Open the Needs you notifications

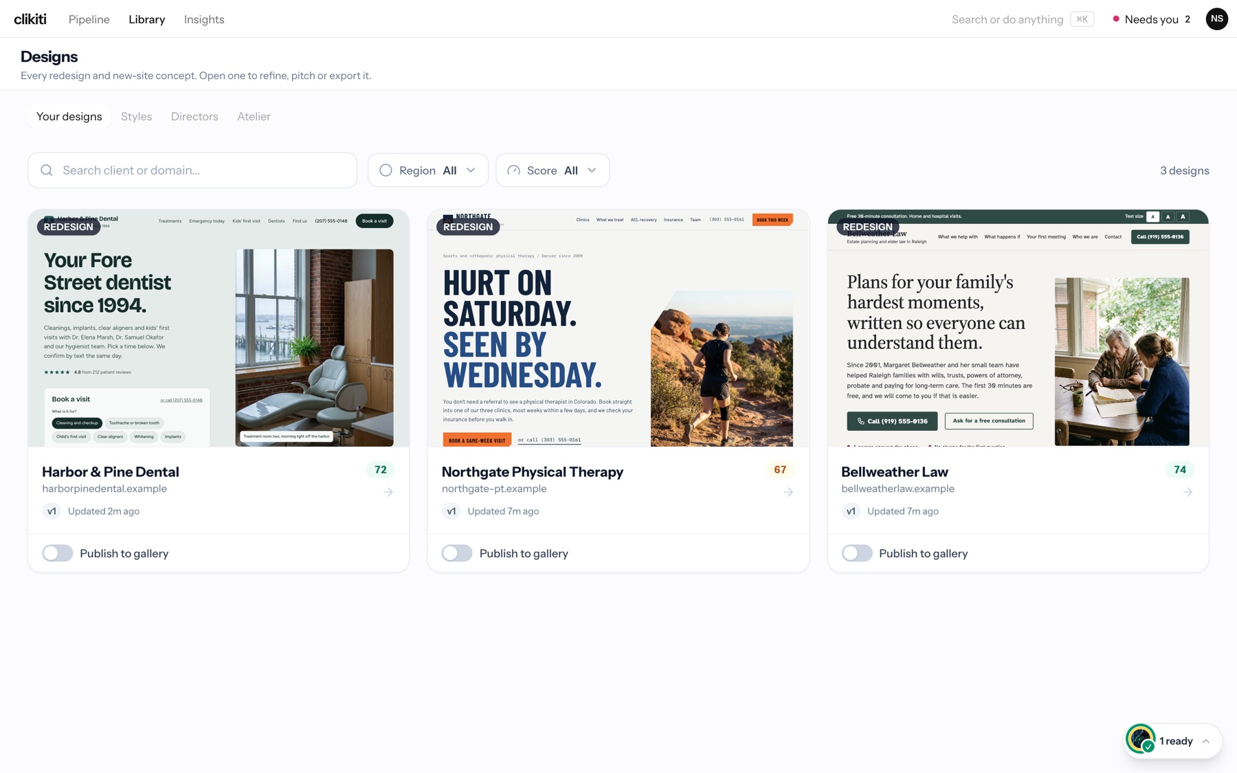click(x=1152, y=19)
